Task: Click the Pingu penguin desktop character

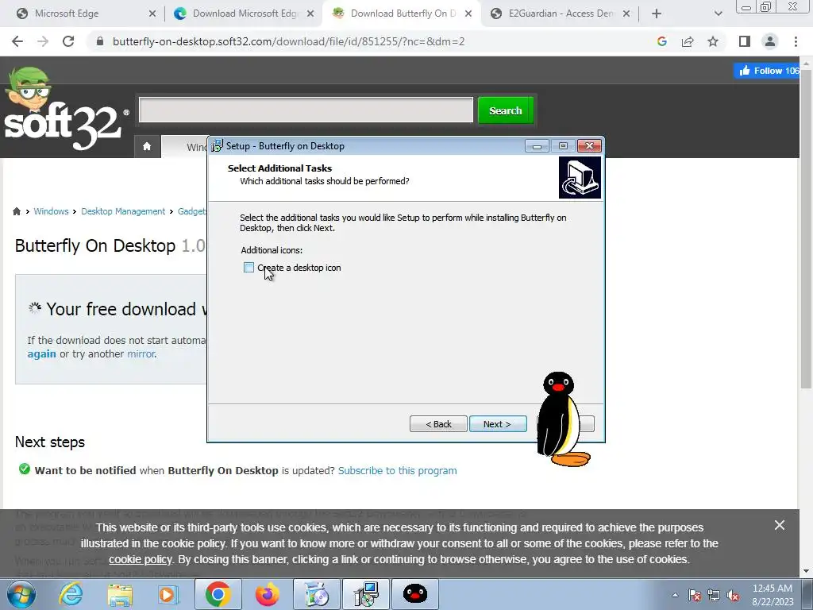Action: pyautogui.click(x=563, y=419)
